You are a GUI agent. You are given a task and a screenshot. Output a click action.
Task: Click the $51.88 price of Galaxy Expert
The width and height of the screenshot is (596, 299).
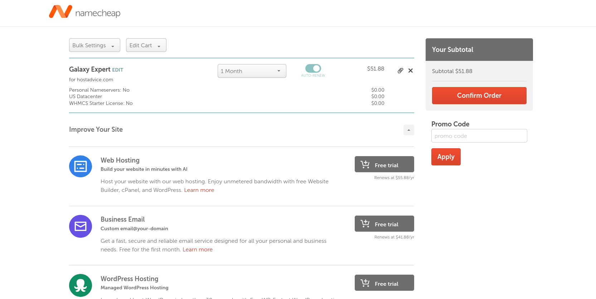tap(376, 69)
